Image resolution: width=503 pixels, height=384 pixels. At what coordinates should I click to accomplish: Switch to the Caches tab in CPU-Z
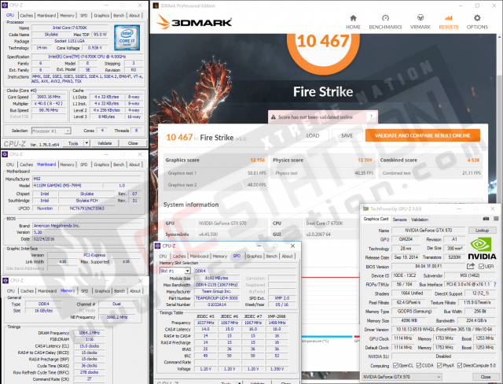pyautogui.click(x=27, y=15)
